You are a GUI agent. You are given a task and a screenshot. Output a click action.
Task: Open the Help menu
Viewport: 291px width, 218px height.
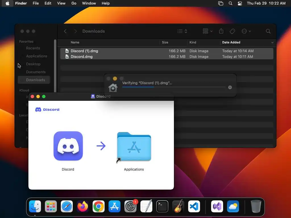(x=106, y=3)
